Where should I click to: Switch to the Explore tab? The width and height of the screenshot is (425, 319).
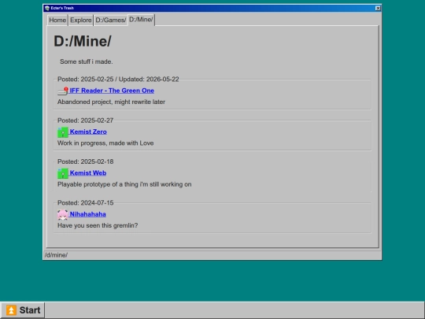click(81, 20)
